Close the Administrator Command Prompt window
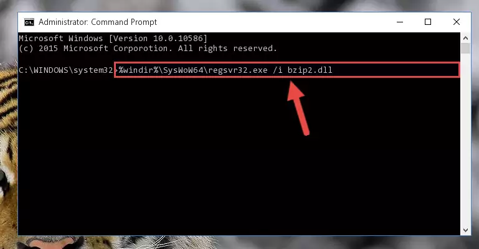This screenshot has height=249, width=479. (457, 22)
